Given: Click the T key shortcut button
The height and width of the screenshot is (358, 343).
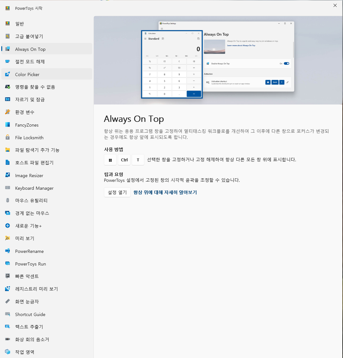Looking at the screenshot, I should (138, 160).
